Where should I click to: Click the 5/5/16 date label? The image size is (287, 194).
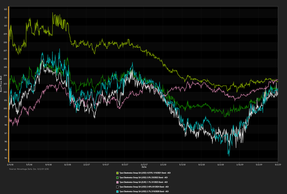pos(29,164)
